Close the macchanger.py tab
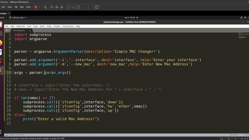249x140 pixels. [30, 30]
